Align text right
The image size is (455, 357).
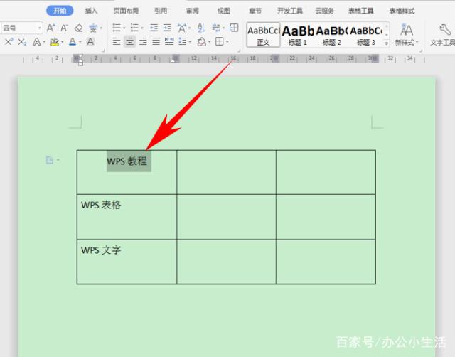click(x=143, y=42)
